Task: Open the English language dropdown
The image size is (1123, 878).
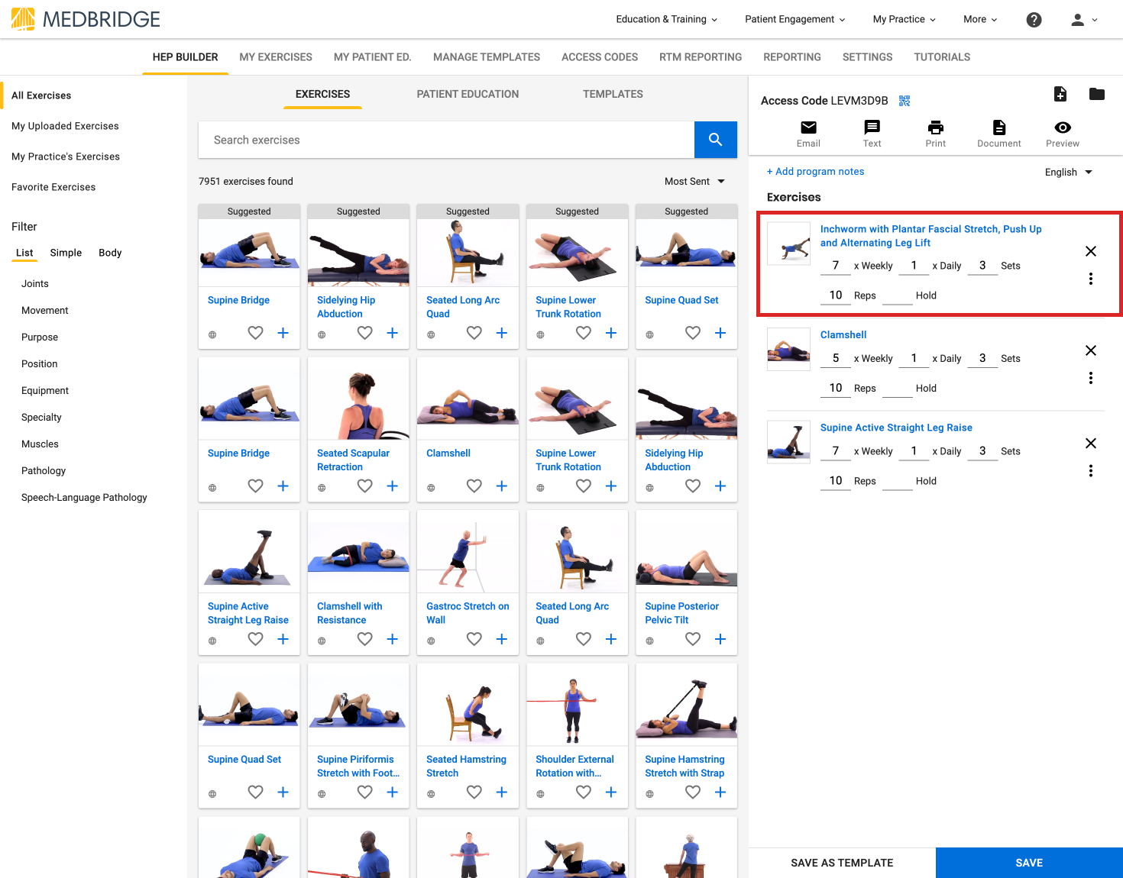Action: pyautogui.click(x=1069, y=173)
